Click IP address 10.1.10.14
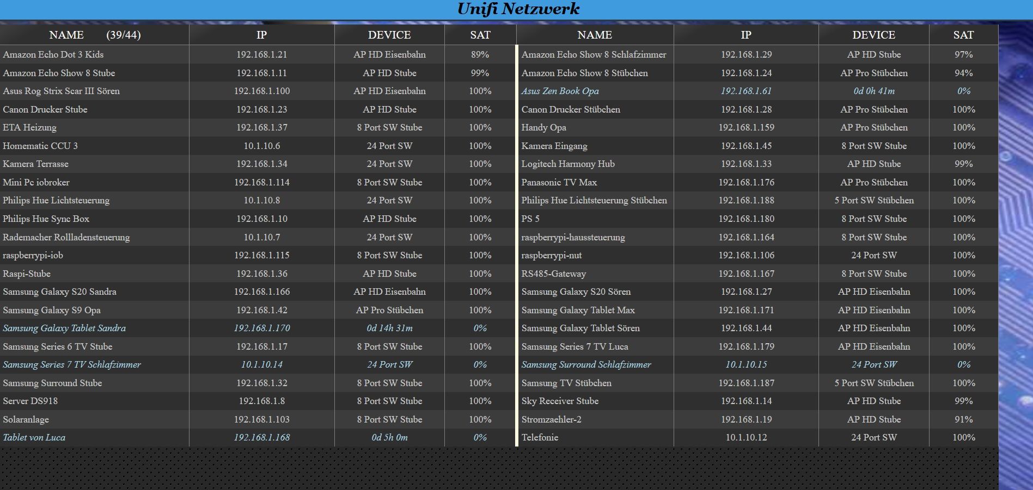The width and height of the screenshot is (1033, 490). point(261,364)
